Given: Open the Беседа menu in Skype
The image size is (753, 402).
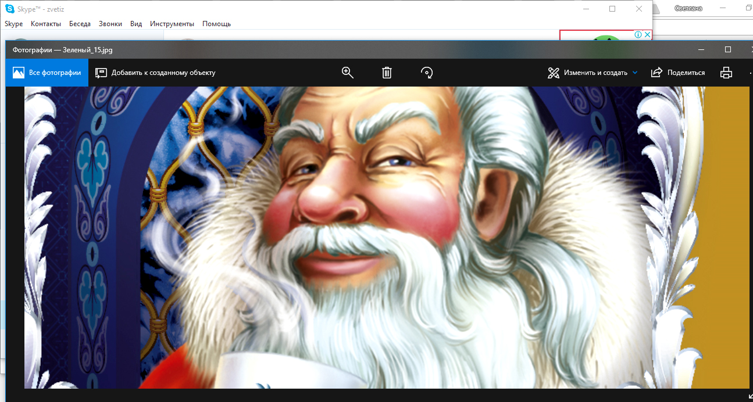Looking at the screenshot, I should pyautogui.click(x=80, y=24).
